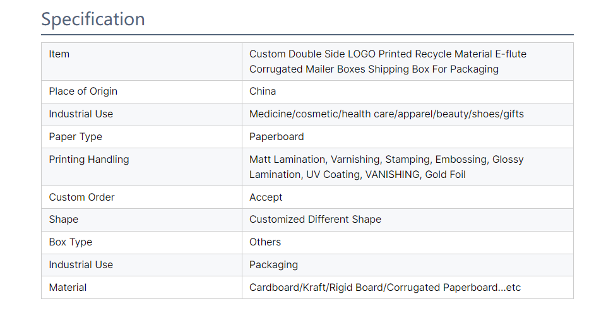Click the Specification heading

[93, 19]
